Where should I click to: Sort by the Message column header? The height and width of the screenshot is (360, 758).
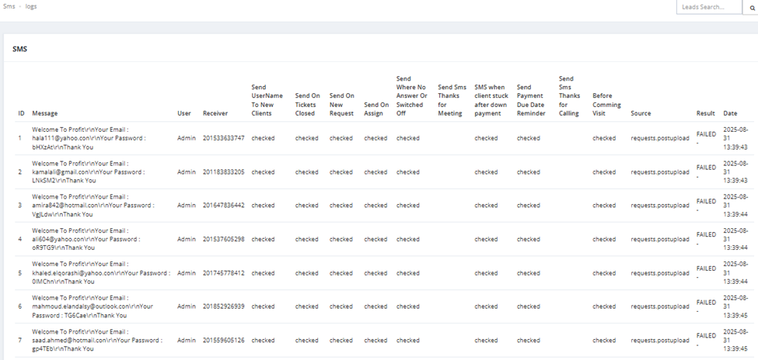click(45, 113)
